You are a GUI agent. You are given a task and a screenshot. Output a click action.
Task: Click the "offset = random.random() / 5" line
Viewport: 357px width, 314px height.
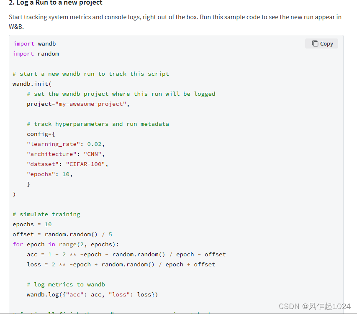[62, 234]
